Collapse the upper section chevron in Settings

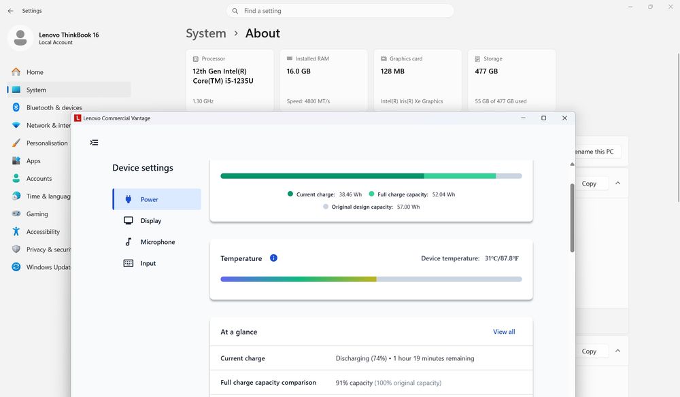pos(618,184)
